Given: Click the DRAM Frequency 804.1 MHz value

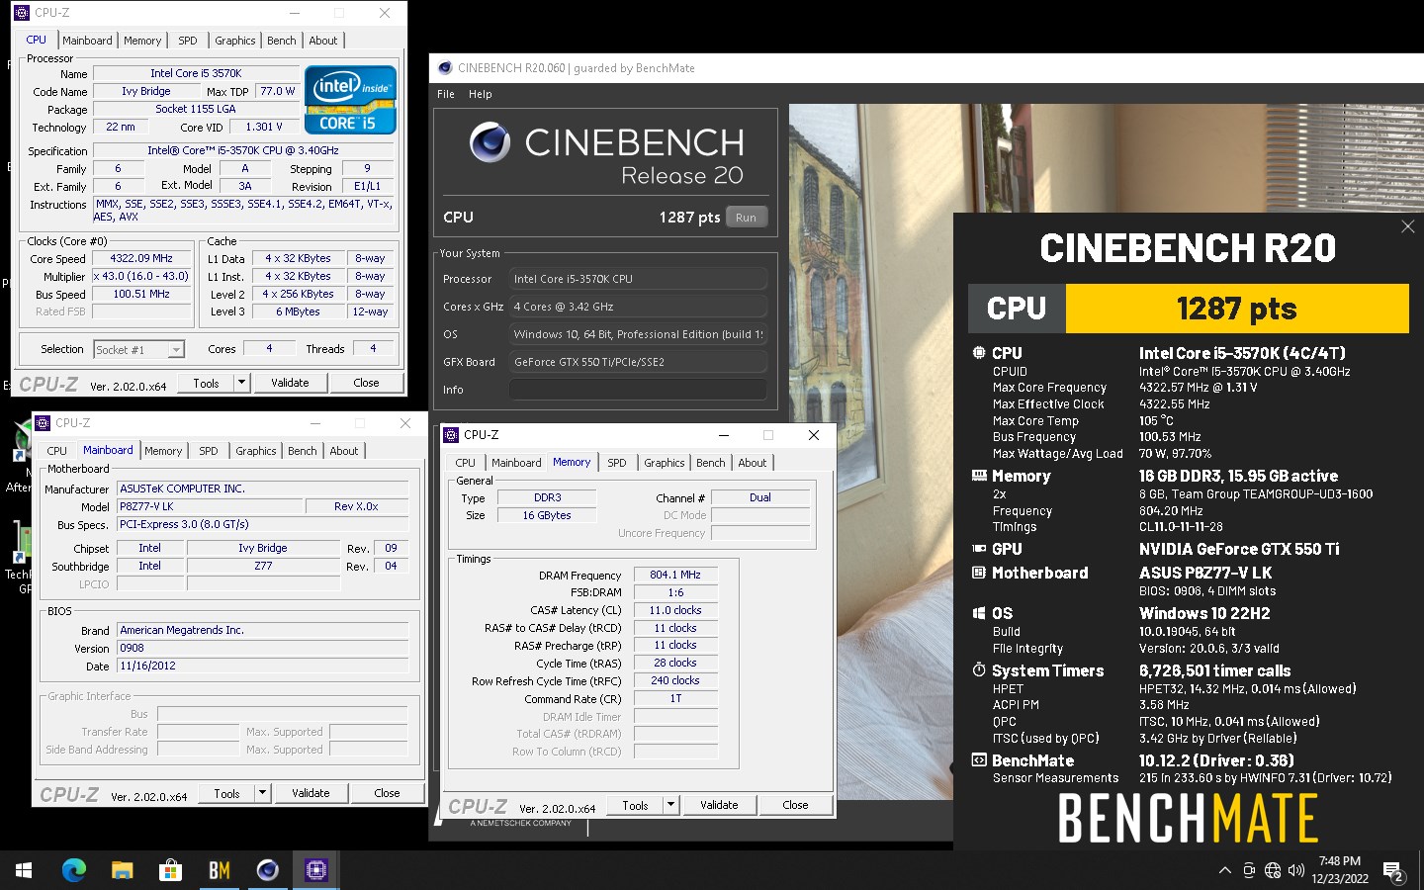Looking at the screenshot, I should click(x=675, y=575).
